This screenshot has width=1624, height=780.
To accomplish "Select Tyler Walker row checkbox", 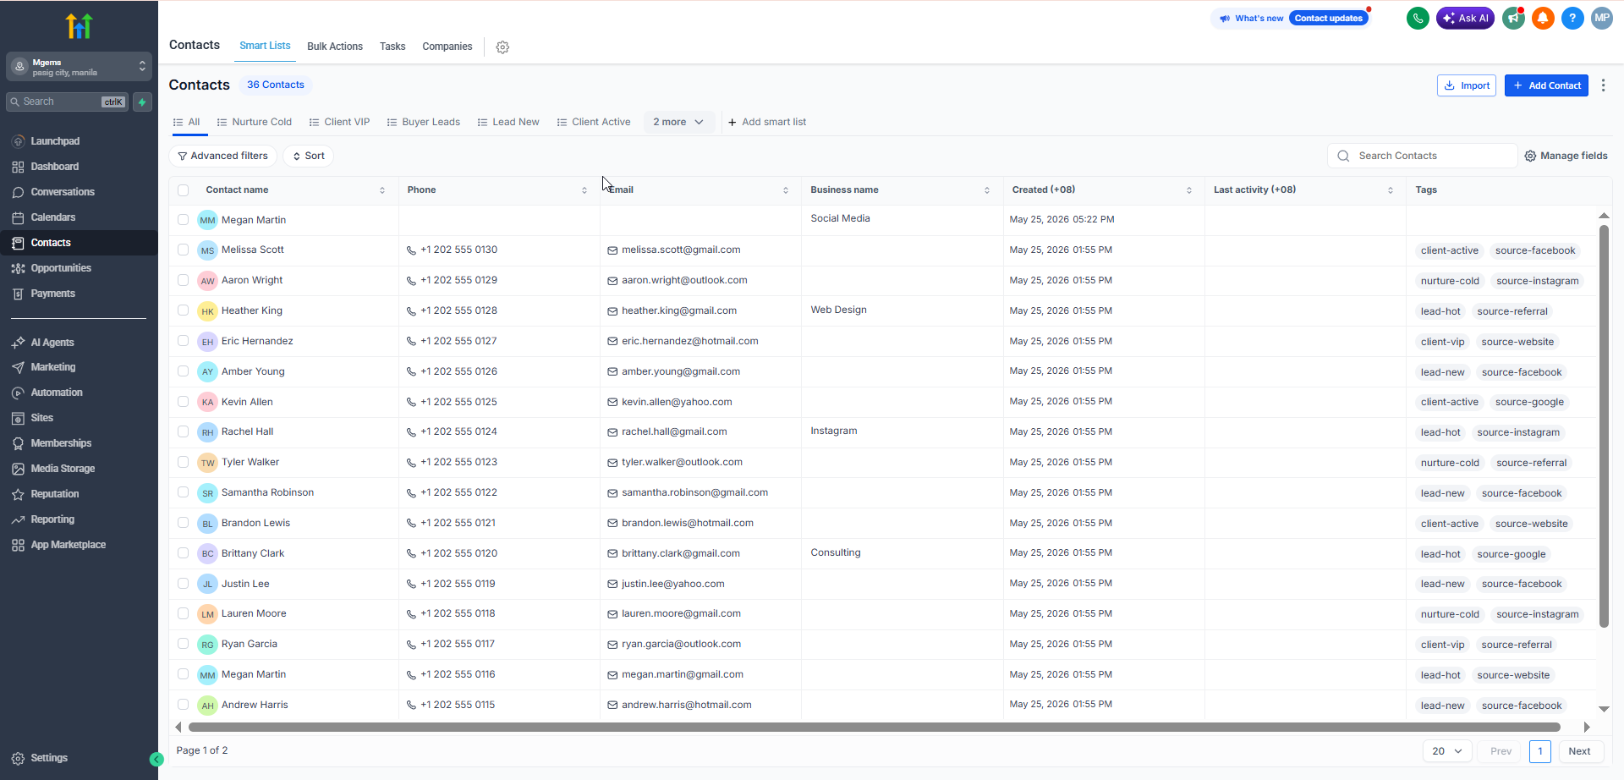I will [183, 462].
